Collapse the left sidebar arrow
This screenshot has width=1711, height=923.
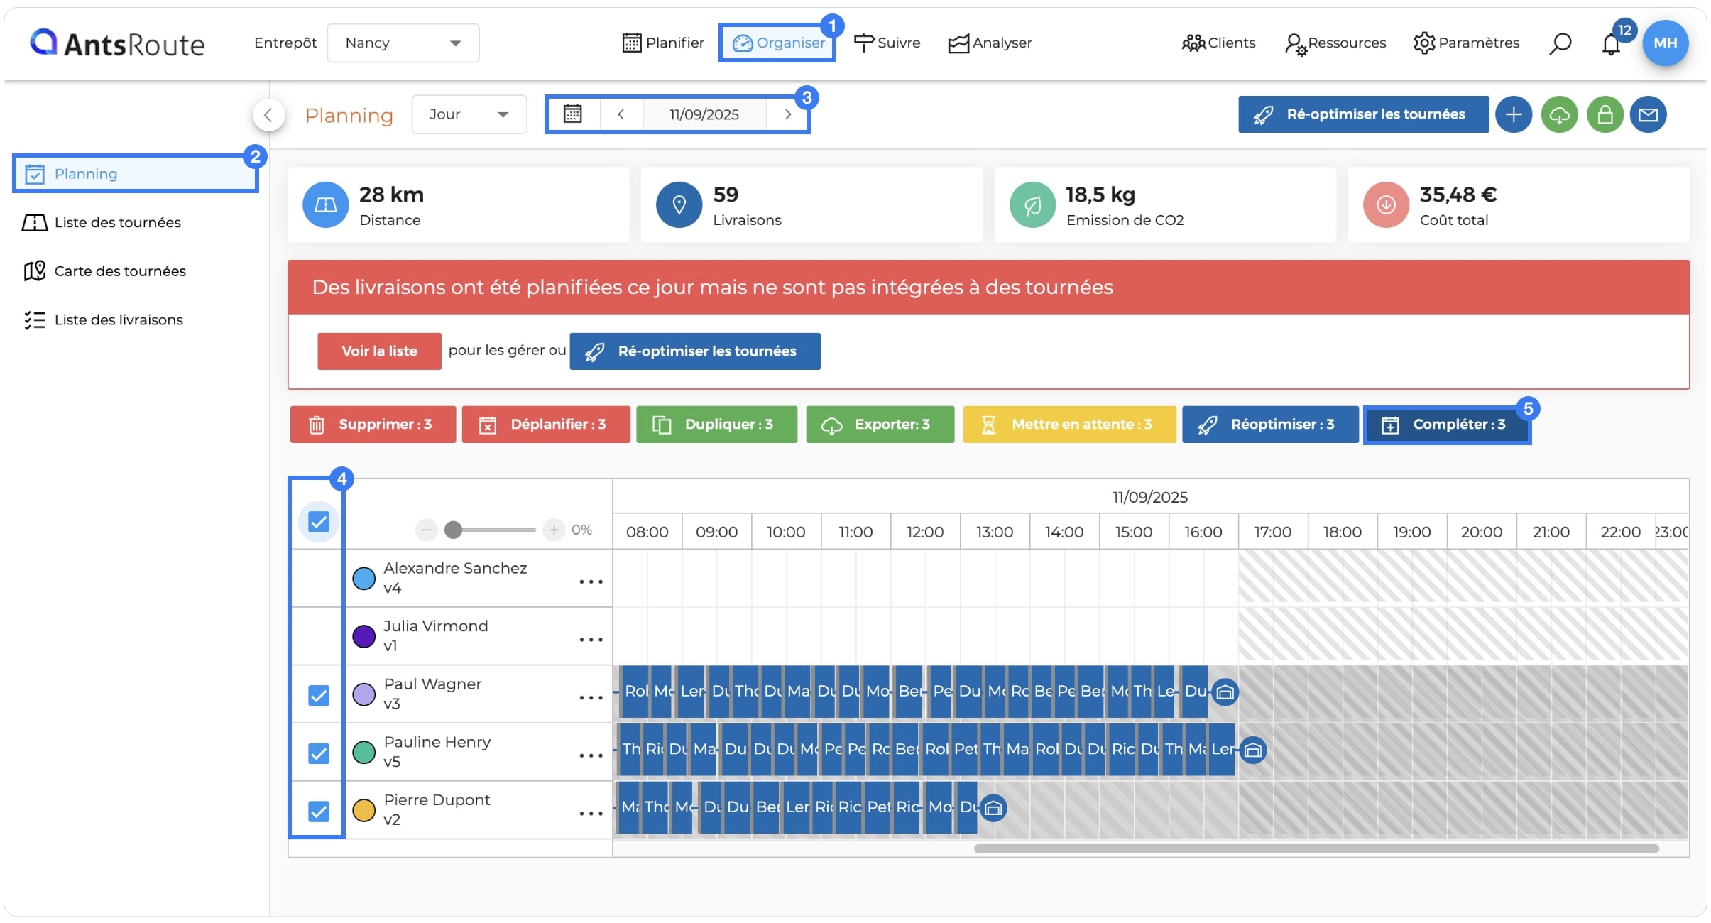pyautogui.click(x=268, y=114)
